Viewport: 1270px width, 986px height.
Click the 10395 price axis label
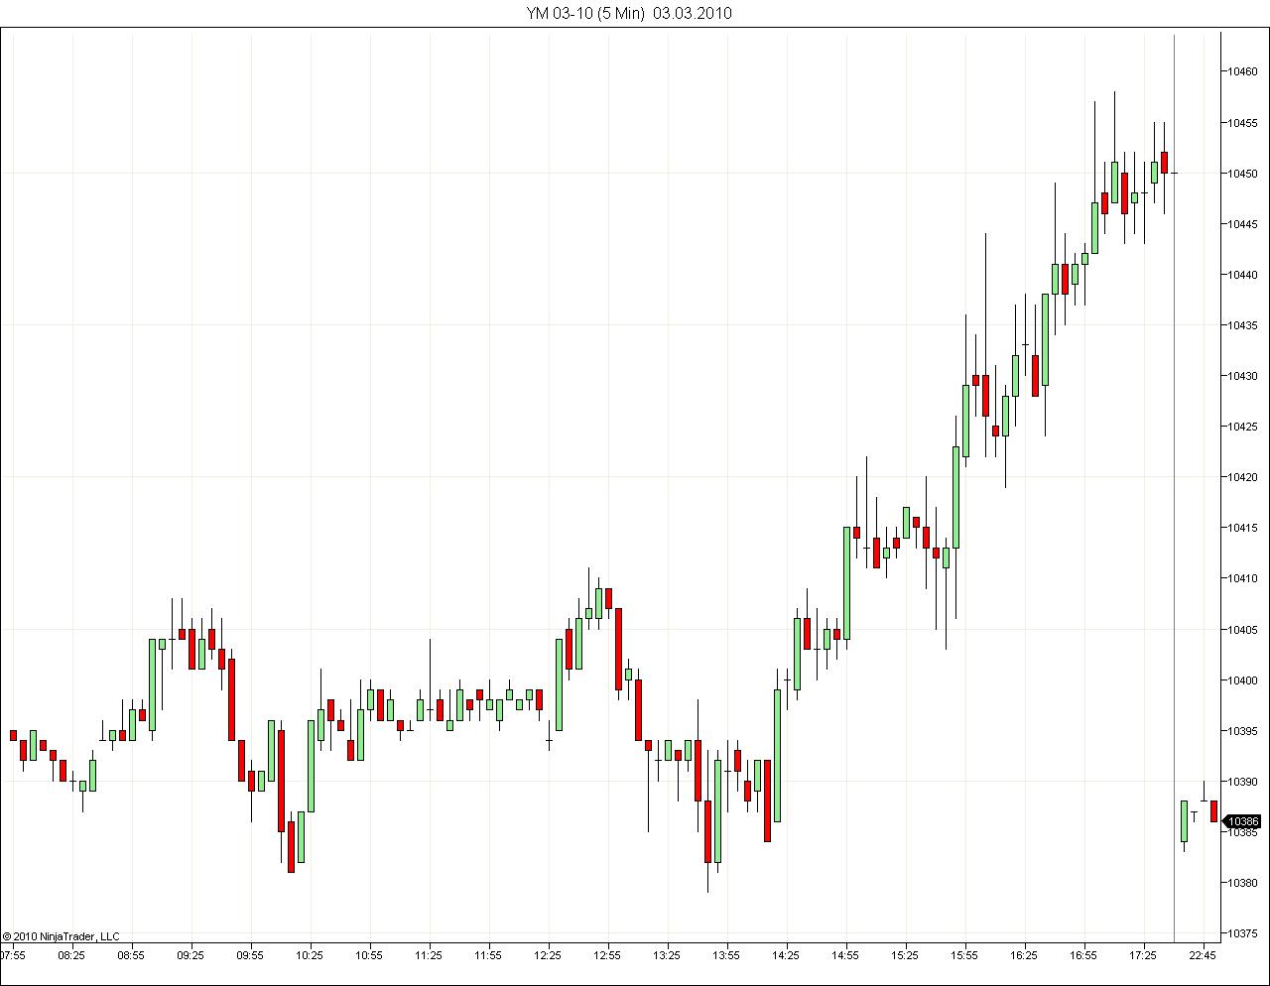[x=1243, y=731]
